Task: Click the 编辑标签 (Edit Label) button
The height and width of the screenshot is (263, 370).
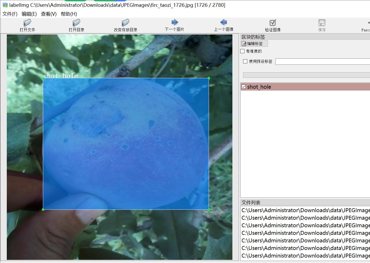Action: 254,44
